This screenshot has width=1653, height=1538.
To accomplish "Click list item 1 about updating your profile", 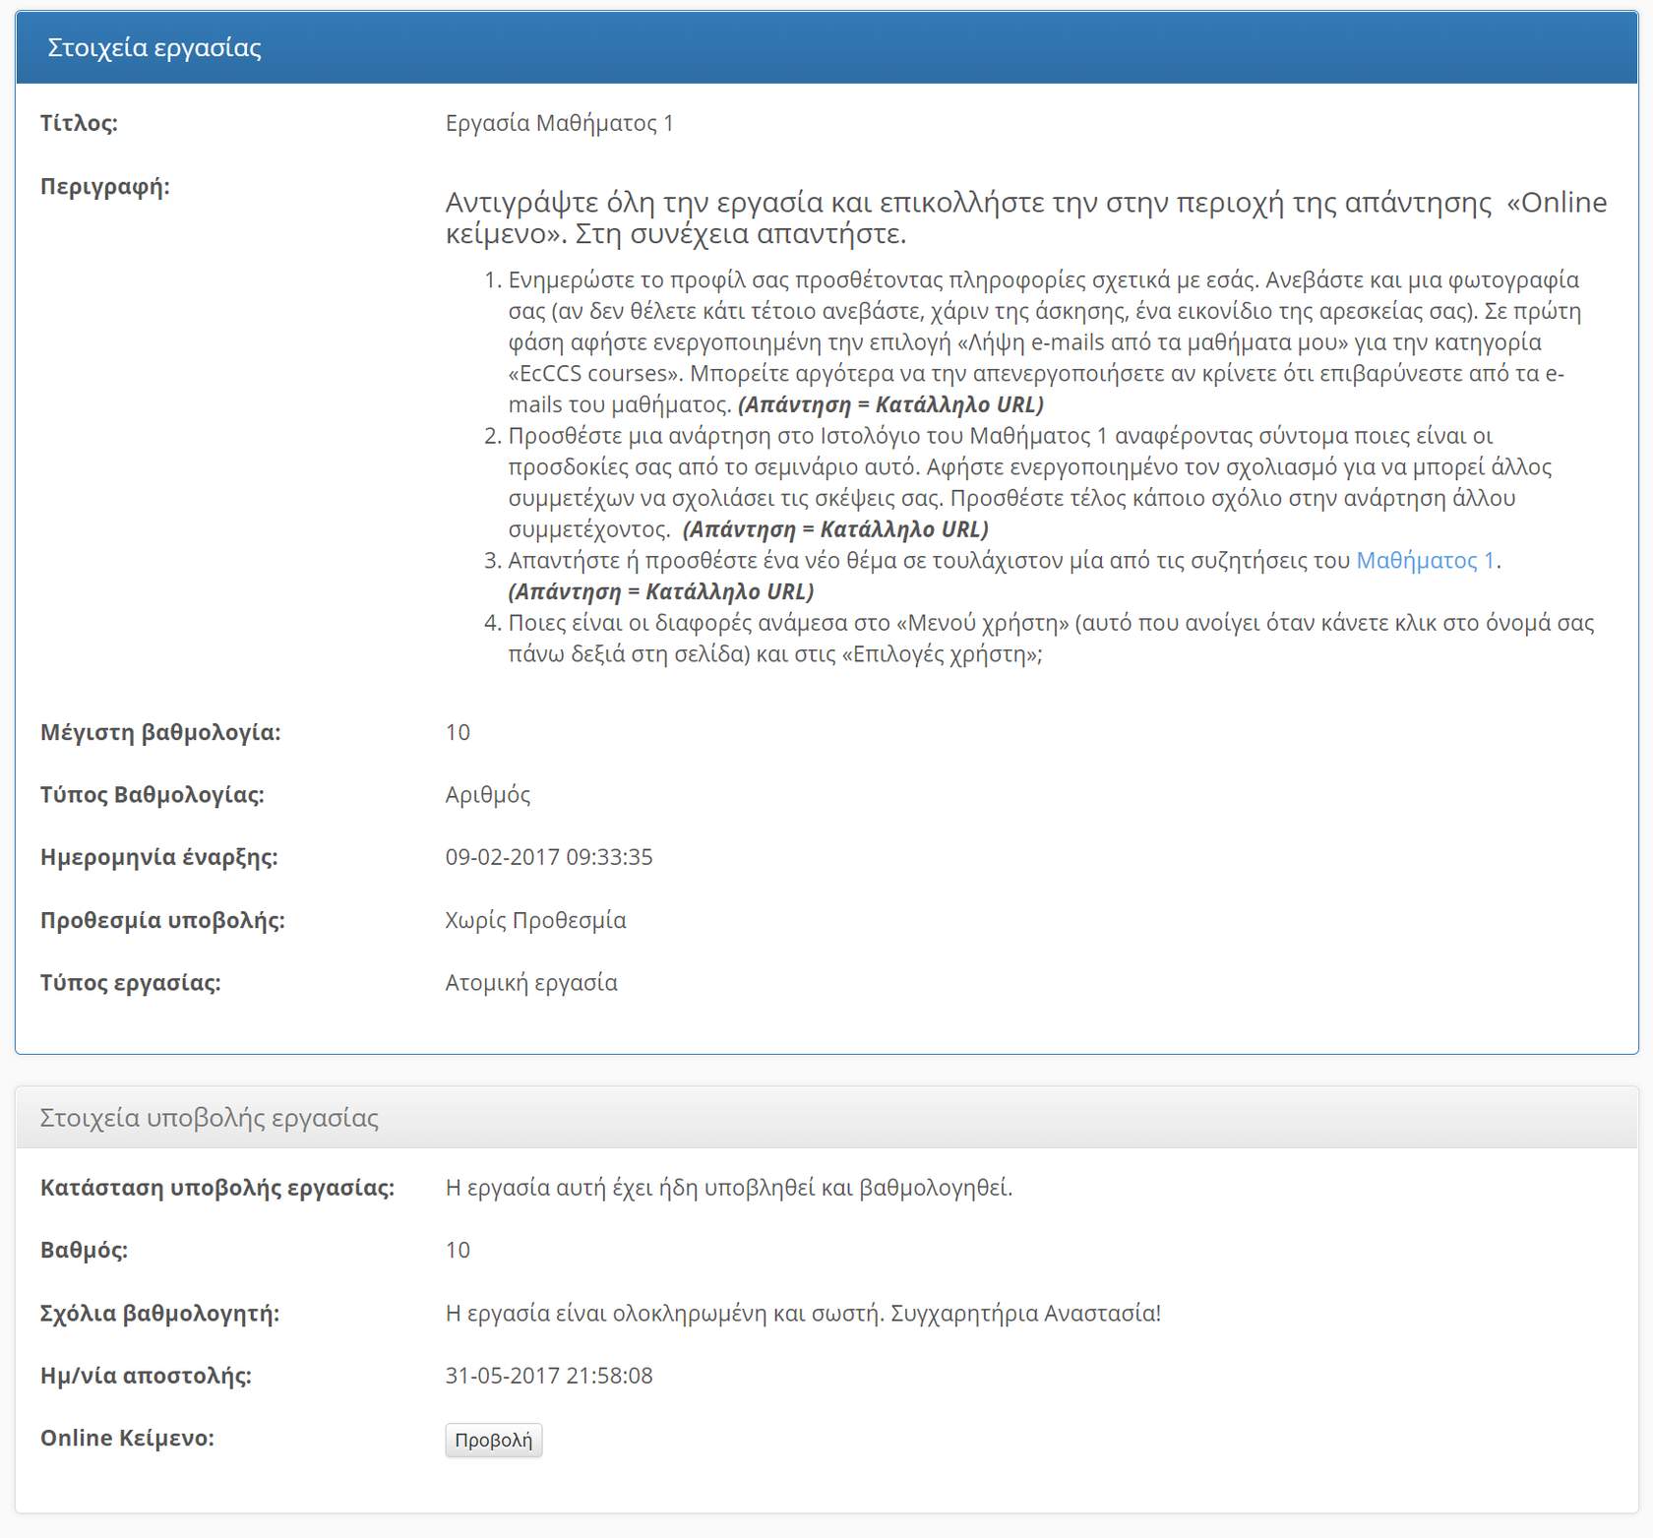I will pos(1043,342).
